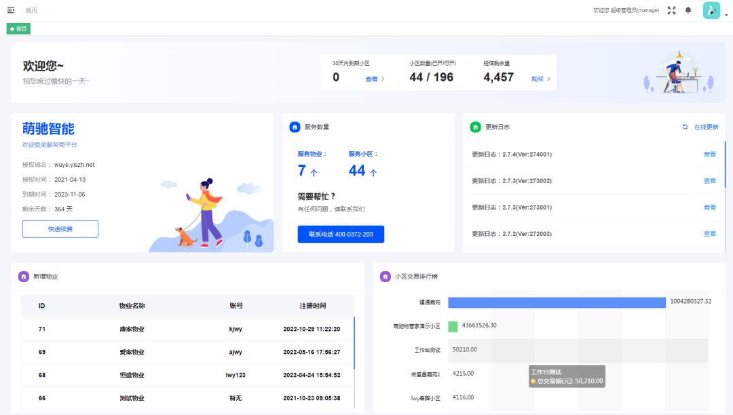Open the user avatar menu
Screen dimensions: 733x415
coord(711,10)
